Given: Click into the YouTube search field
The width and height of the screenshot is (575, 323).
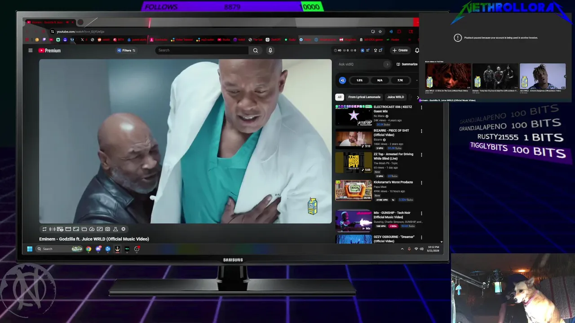Looking at the screenshot, I should point(202,50).
